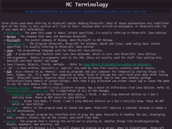Open the MC Mod Recommendations nav link
Viewport: 172px width, 129px height.
(42, 11)
